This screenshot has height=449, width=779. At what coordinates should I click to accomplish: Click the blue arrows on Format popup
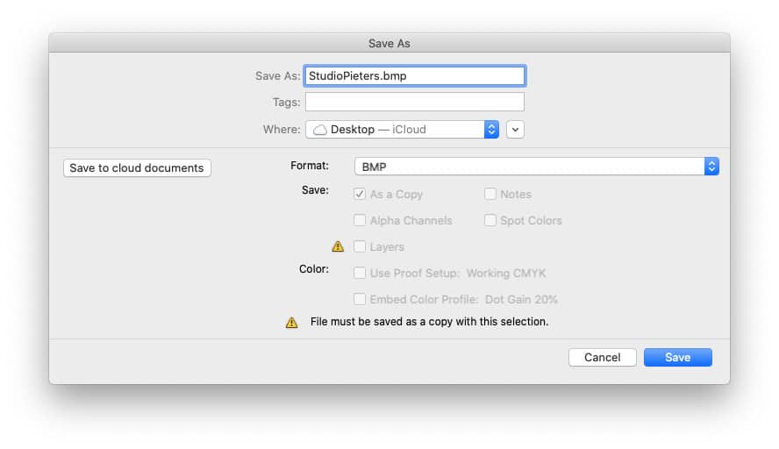[711, 167]
